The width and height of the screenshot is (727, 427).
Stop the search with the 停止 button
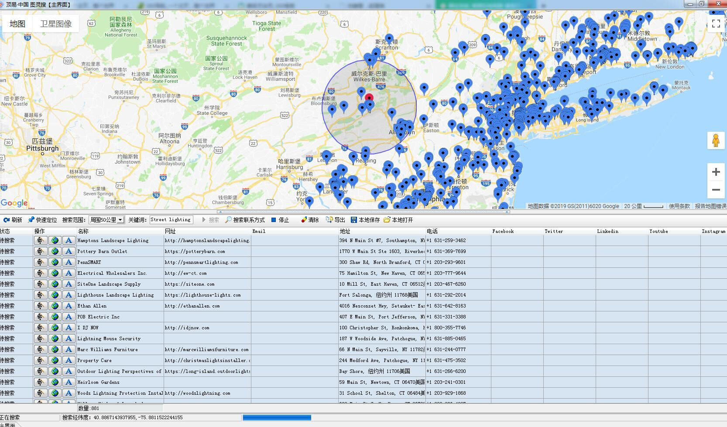click(280, 220)
